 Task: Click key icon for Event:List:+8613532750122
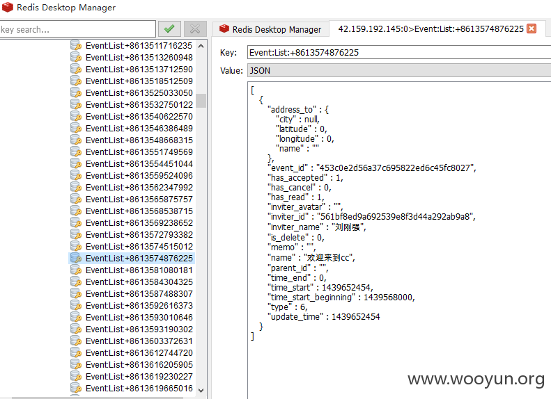[x=76, y=104]
